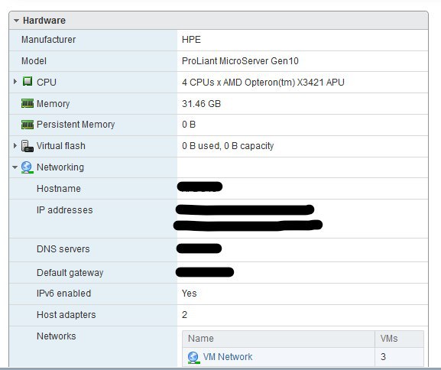Click the IPv6 enabled label
Viewport: 441px width, 370px height.
coord(63,294)
